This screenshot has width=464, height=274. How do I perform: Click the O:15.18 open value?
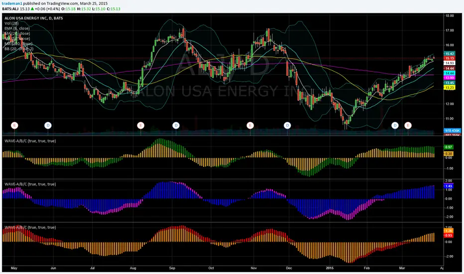coord(68,9)
